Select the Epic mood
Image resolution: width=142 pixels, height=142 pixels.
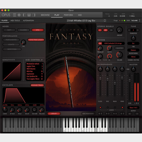pyautogui.click(x=38, y=30)
